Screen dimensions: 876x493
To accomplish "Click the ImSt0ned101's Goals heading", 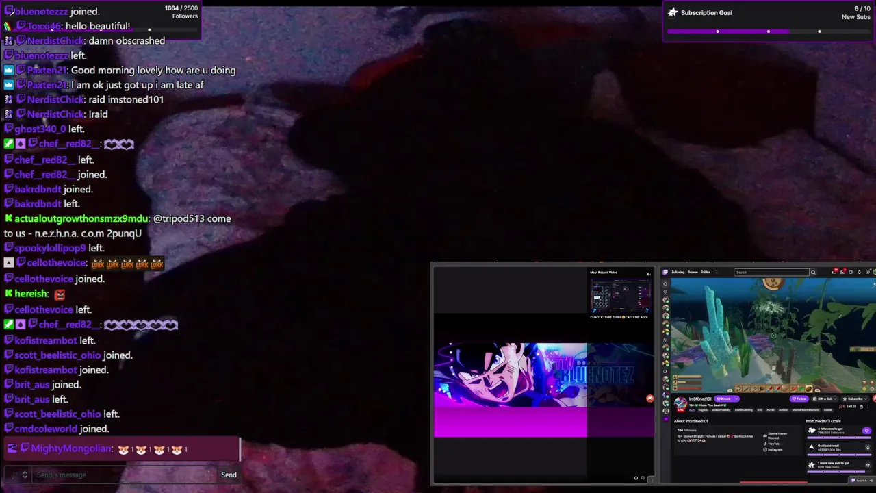I will (x=823, y=421).
